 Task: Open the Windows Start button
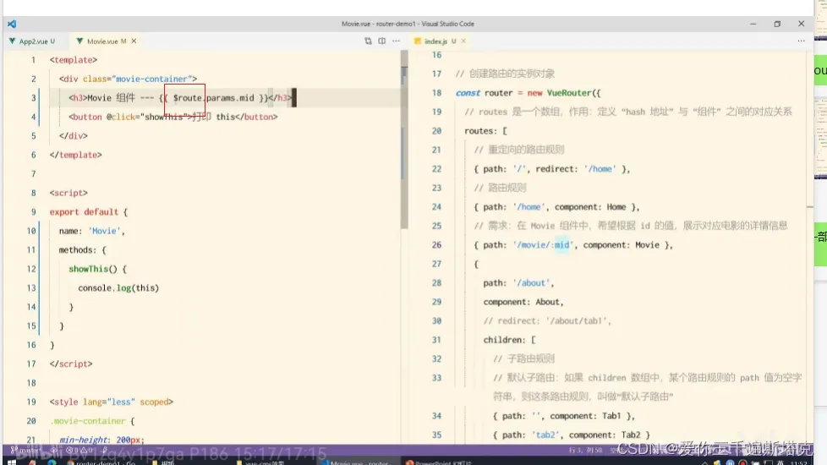point(11,462)
